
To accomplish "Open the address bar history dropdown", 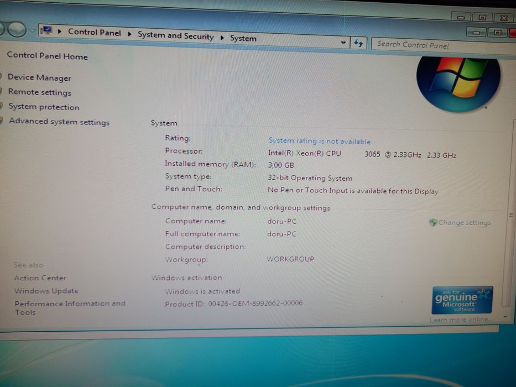I will [343, 43].
